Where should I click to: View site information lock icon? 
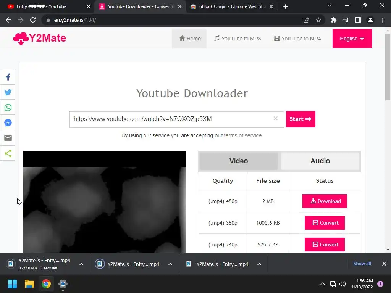click(x=48, y=20)
